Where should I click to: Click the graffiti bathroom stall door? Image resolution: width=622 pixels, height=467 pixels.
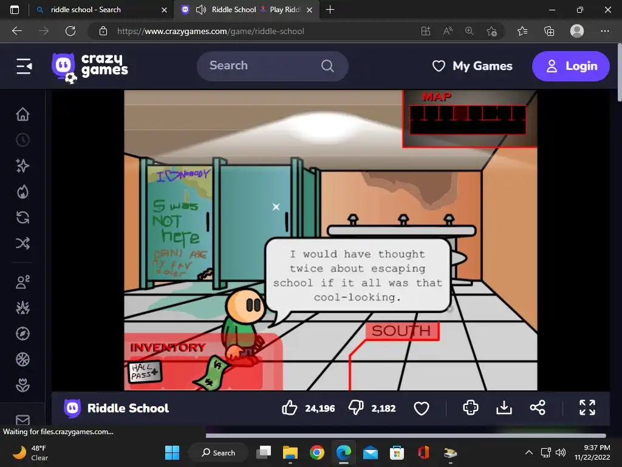coord(179,224)
